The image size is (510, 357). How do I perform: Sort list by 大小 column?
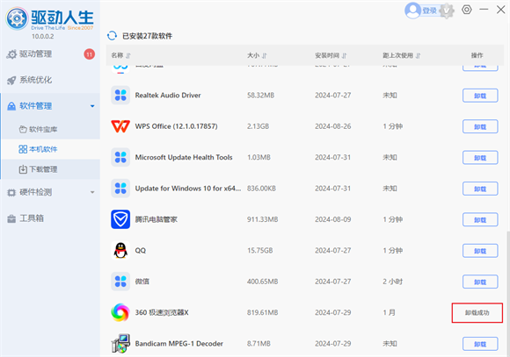tap(257, 55)
